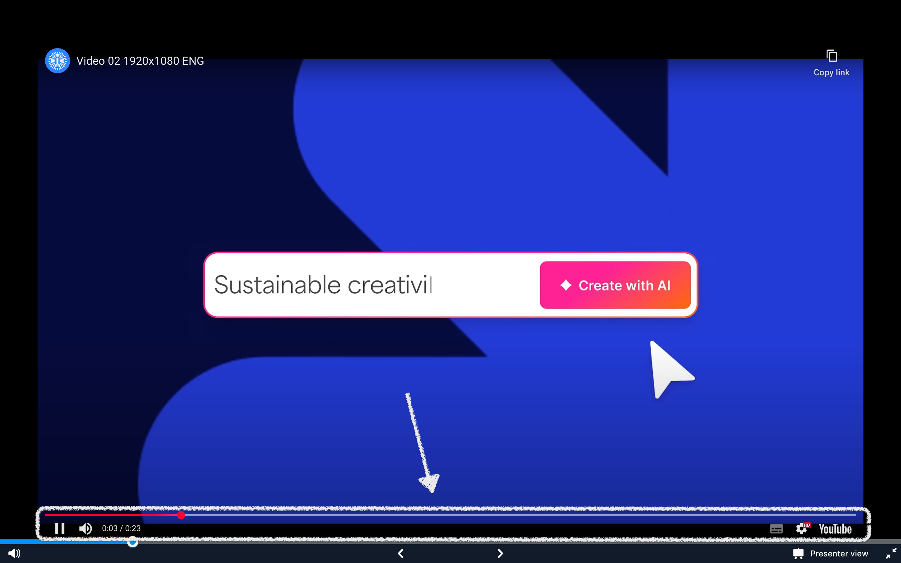This screenshot has height=563, width=901.
Task: Open Prezi channel avatar
Action: pyautogui.click(x=57, y=61)
